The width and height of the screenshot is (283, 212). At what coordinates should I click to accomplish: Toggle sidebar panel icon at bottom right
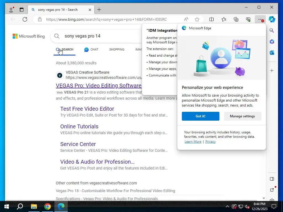point(272,179)
